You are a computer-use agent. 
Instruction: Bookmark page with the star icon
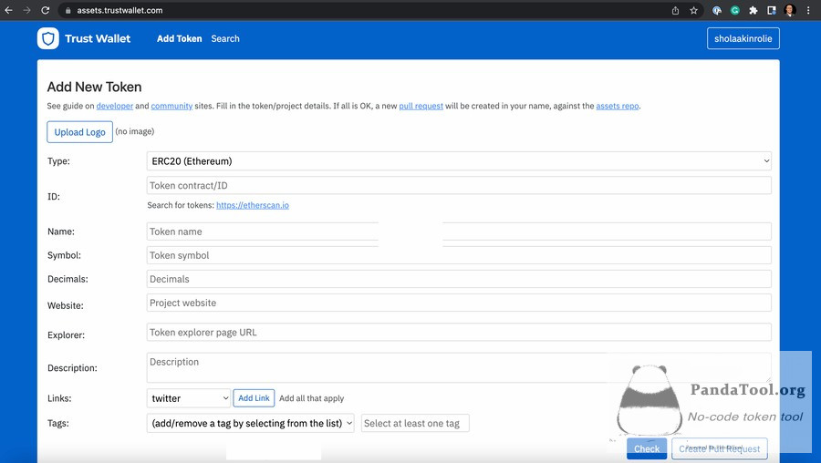pos(694,10)
